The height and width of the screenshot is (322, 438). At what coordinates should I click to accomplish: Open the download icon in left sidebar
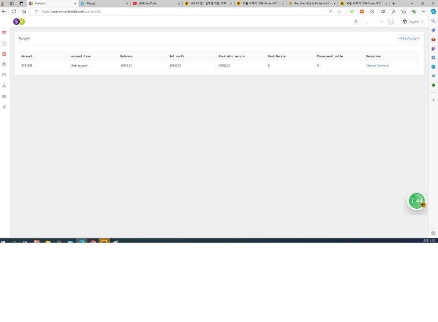point(4,85)
